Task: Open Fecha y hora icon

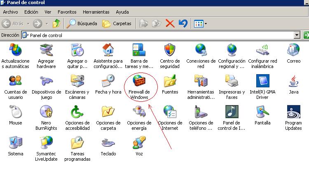Action: (x=108, y=81)
